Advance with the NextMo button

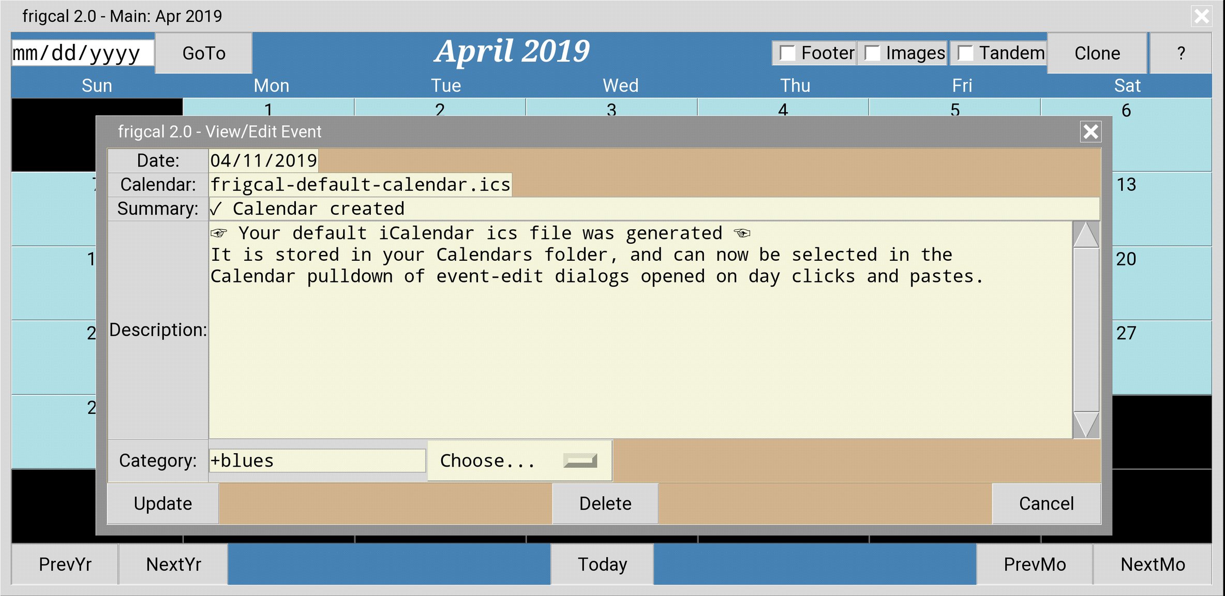(1153, 564)
